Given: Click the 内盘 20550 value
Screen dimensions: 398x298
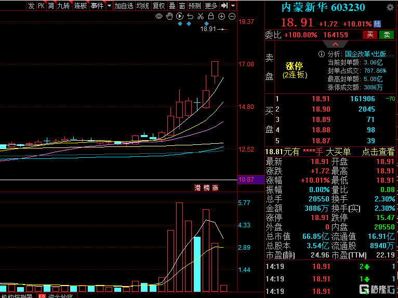Looking at the screenshot, I should pos(384,227).
